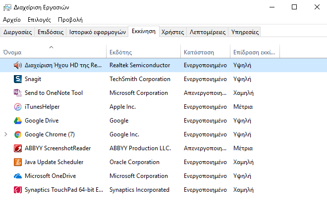Image resolution: width=327 pixels, height=214 pixels.
Task: Click the Oracle Corporation publisher cell
Action: 134,162
